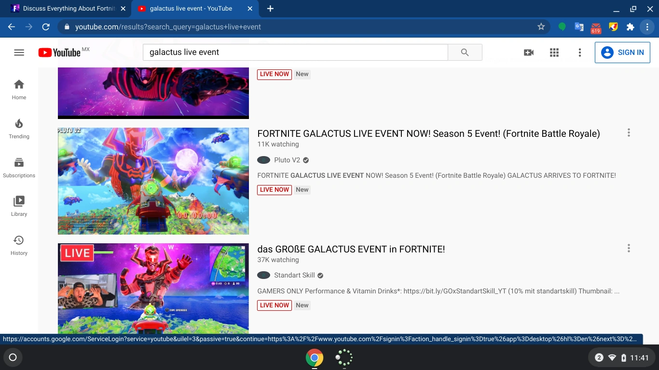Open the Pluto V2 Galactus video thumbnail
Image resolution: width=659 pixels, height=370 pixels.
click(153, 181)
